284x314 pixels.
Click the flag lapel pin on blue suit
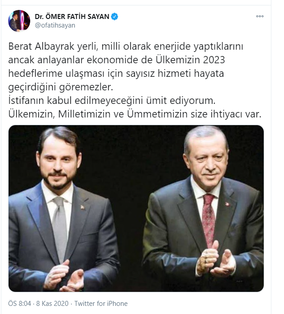(x=82, y=207)
